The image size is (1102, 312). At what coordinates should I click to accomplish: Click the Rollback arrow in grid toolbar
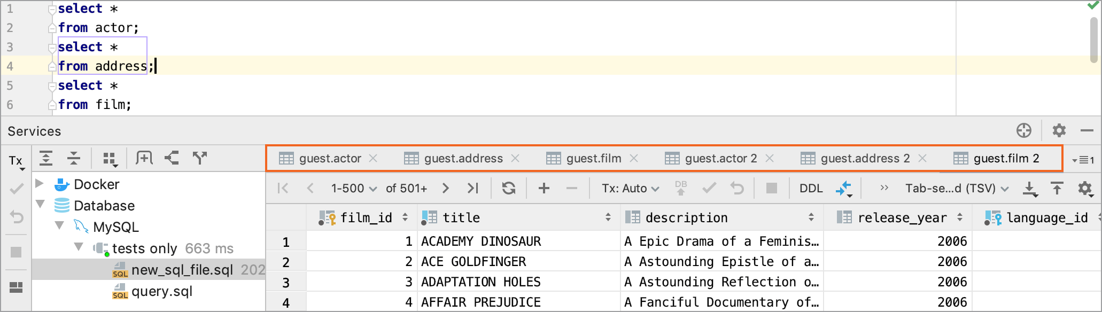pos(738,188)
